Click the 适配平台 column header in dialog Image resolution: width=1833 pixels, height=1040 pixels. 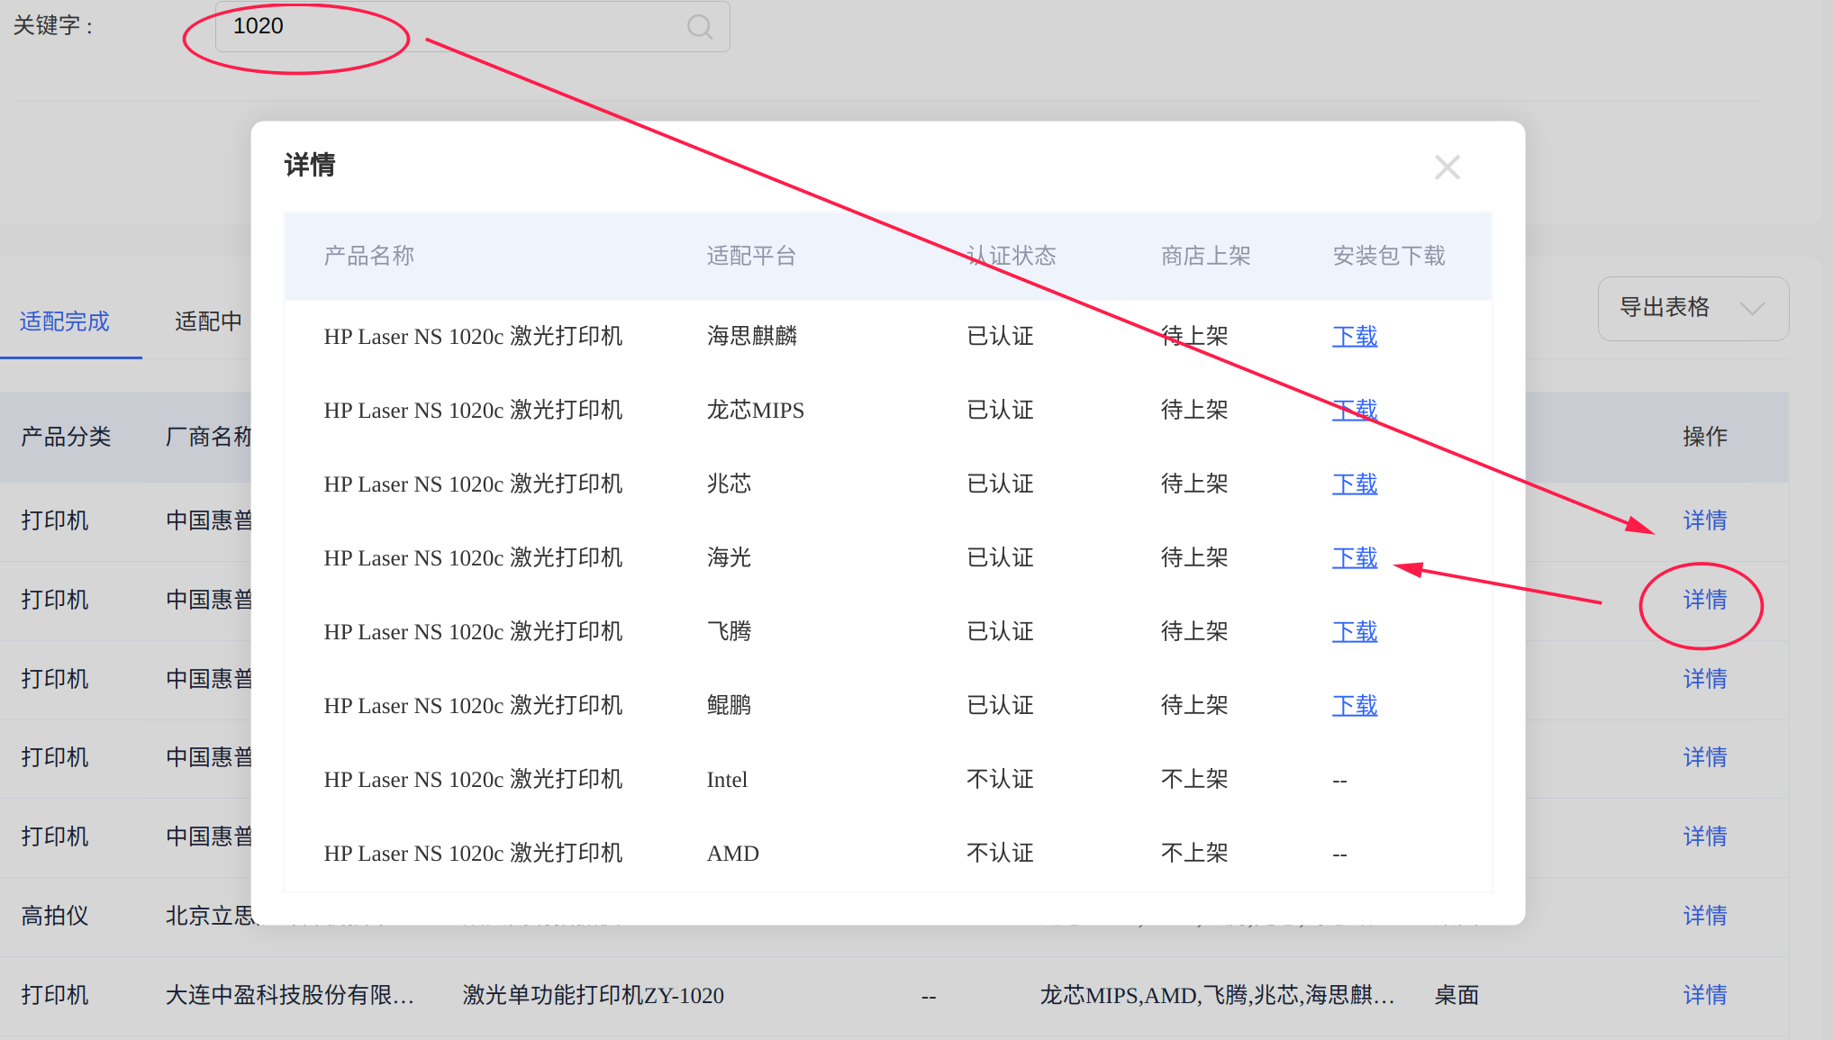[x=751, y=256]
